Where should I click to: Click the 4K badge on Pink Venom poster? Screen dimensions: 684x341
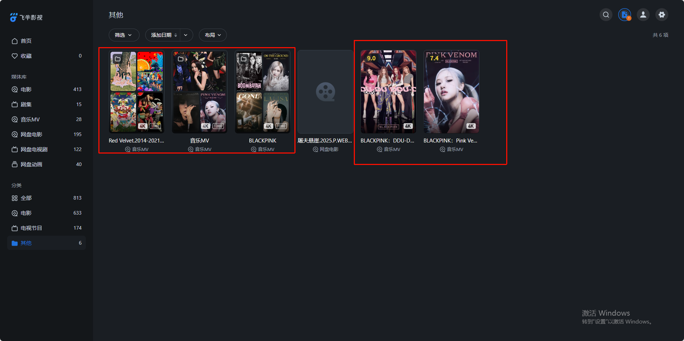point(471,126)
